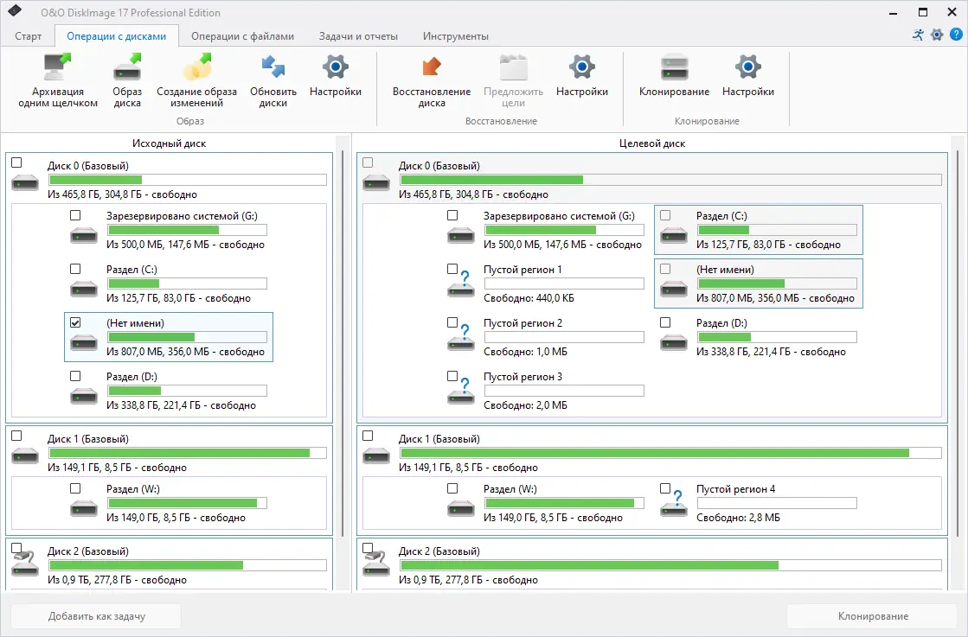The width and height of the screenshot is (968, 637).
Task: Click target Диск 1 usage bar
Action: point(671,453)
